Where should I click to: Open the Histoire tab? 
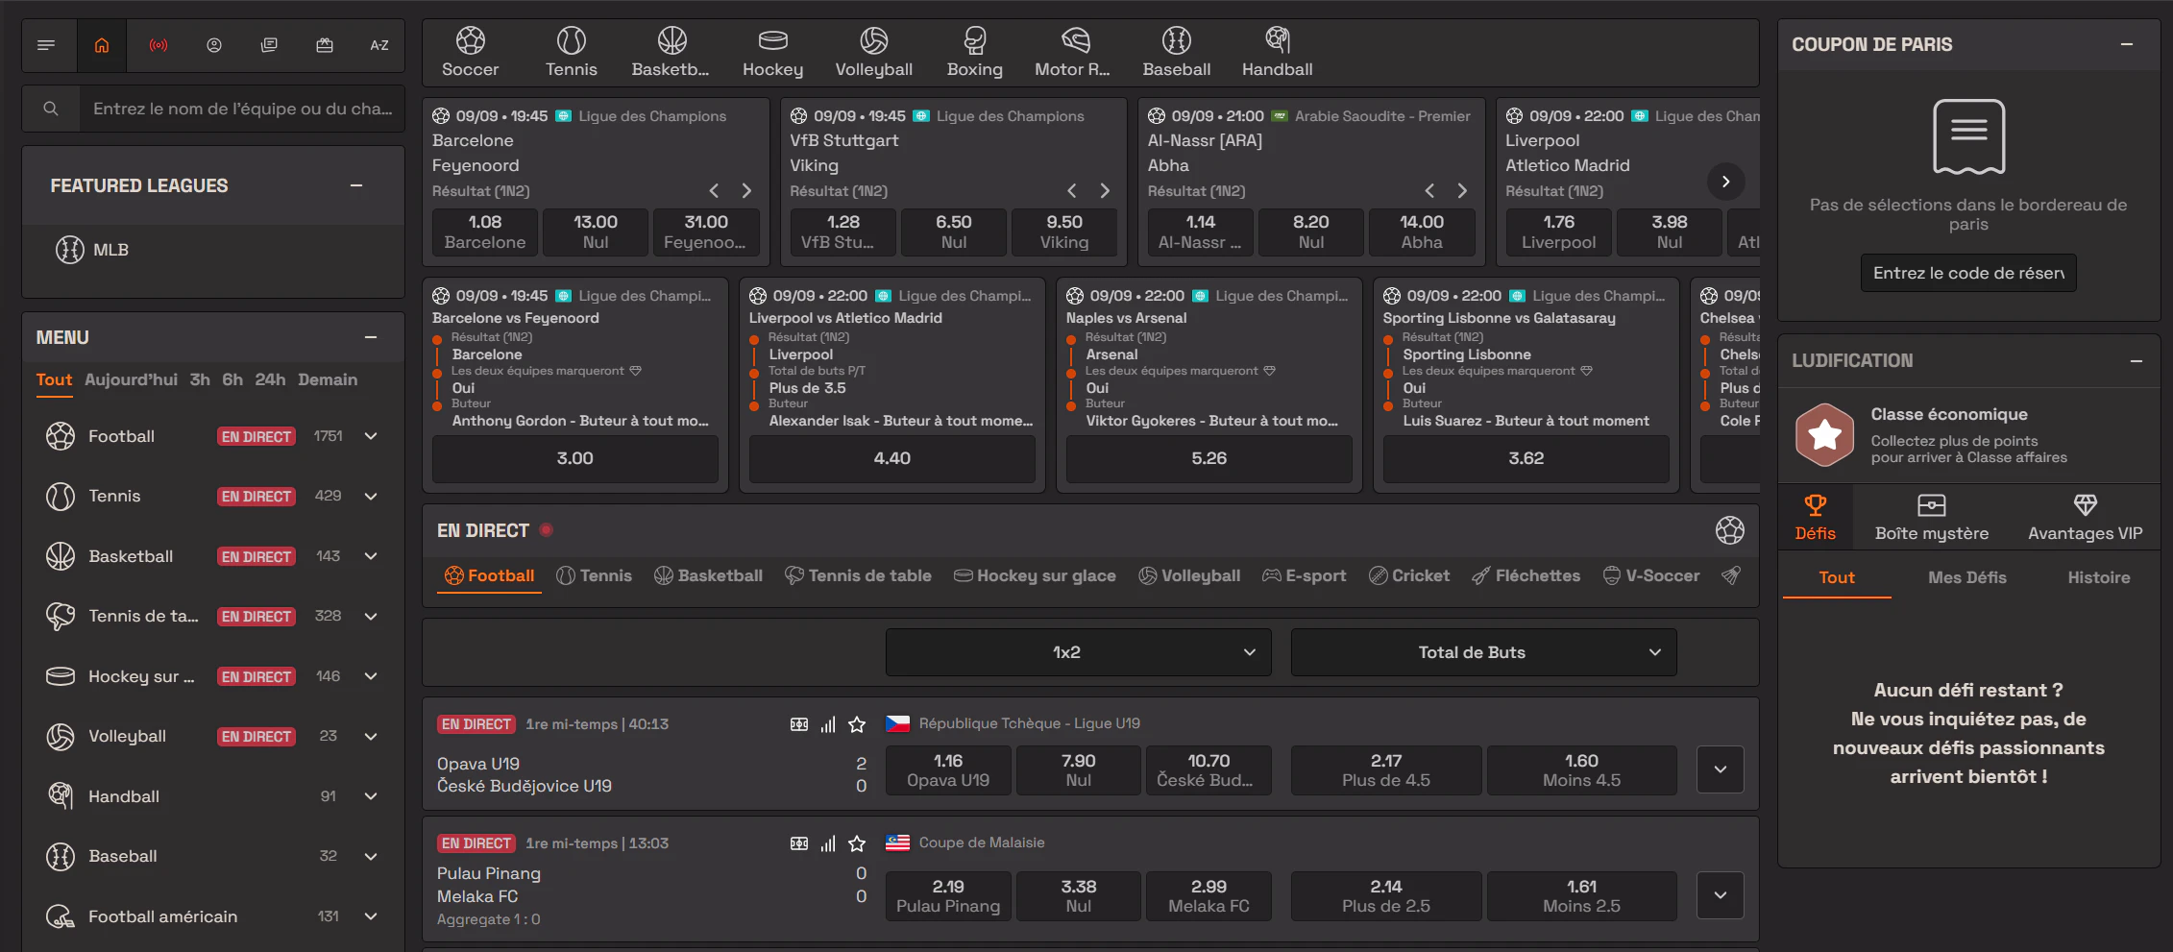[x=2098, y=577]
